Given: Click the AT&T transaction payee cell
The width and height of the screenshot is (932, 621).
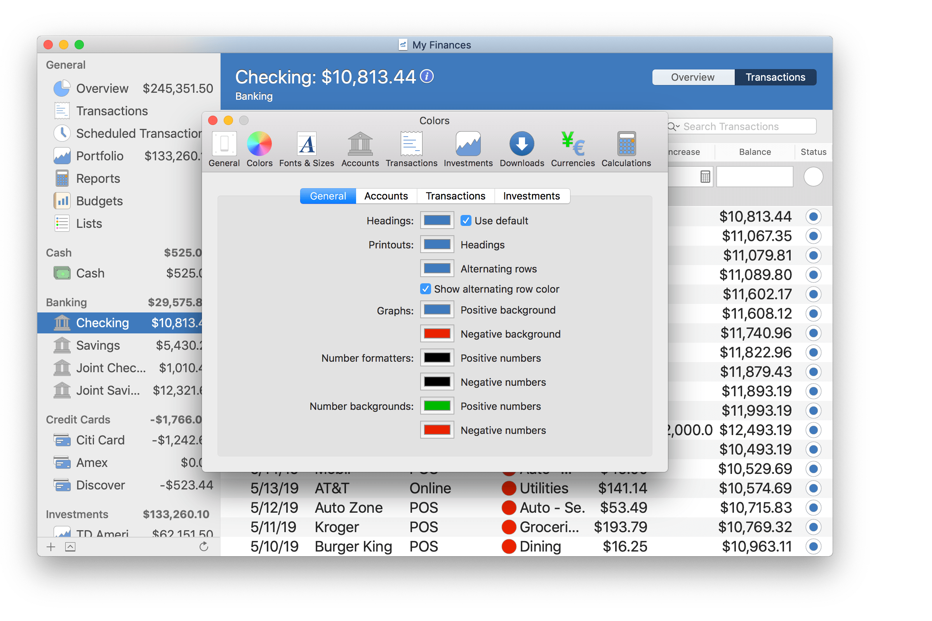Looking at the screenshot, I should pyautogui.click(x=332, y=488).
